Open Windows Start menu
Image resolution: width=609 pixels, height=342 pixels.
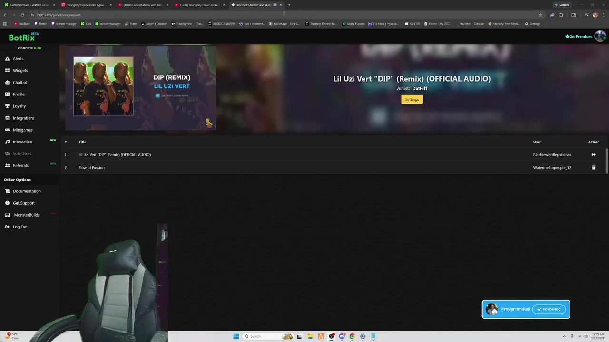pos(236,336)
